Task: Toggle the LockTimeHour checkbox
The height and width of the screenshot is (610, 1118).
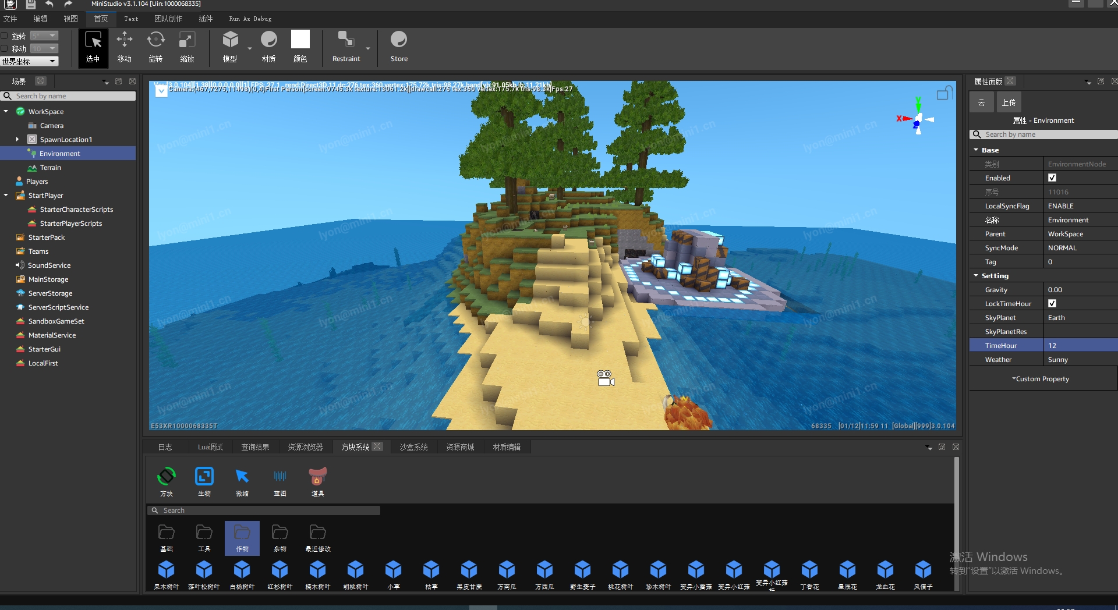Action: click(x=1052, y=304)
